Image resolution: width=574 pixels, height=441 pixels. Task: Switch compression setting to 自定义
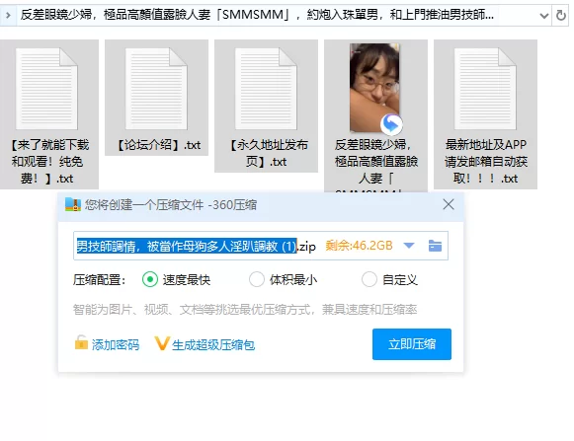(369, 280)
